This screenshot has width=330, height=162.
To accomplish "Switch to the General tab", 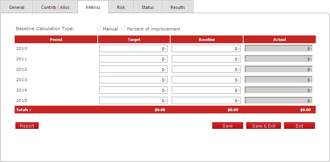I will 17,7.
